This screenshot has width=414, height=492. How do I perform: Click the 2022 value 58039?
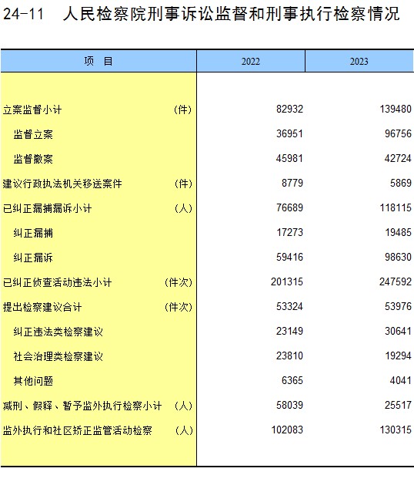tap(289, 405)
